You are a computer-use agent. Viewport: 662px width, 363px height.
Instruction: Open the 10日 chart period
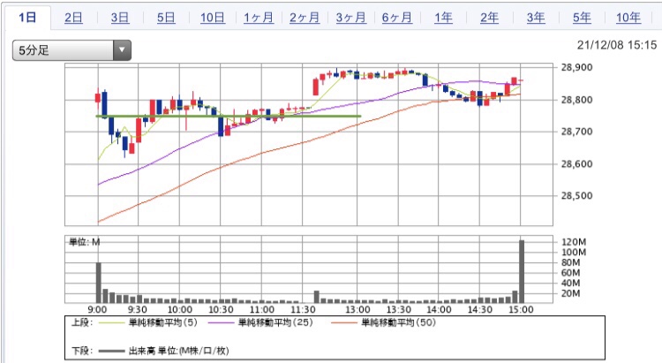tap(213, 18)
